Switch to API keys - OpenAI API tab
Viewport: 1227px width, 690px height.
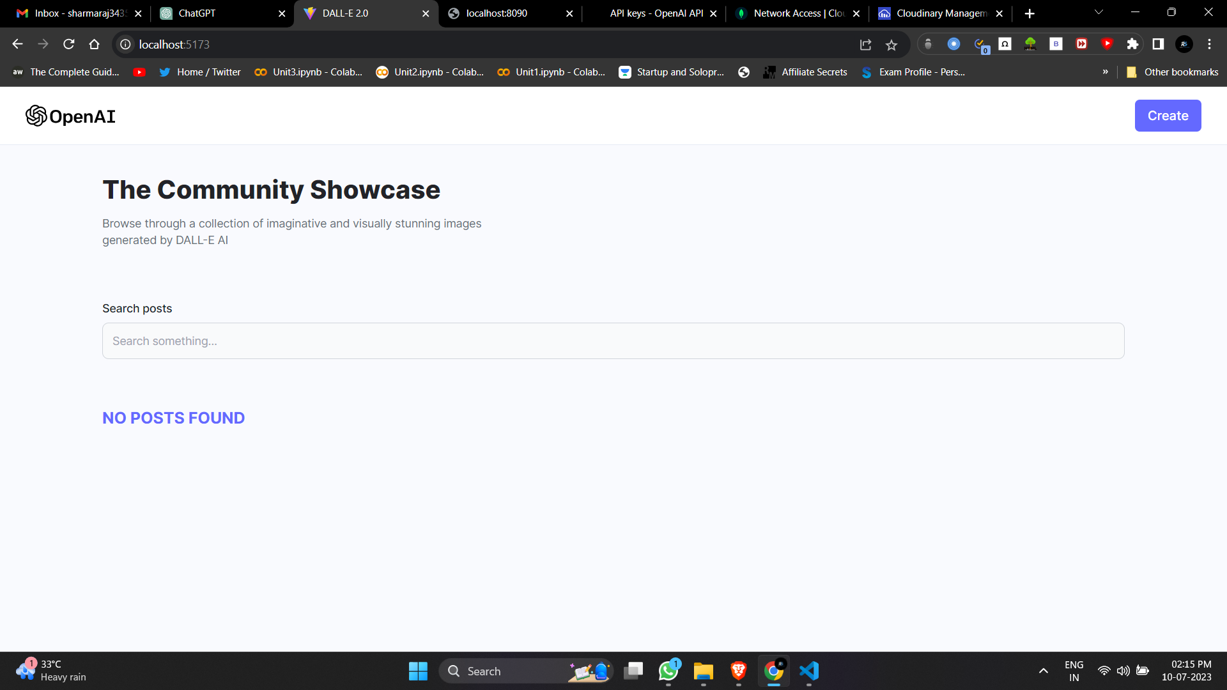655,13
